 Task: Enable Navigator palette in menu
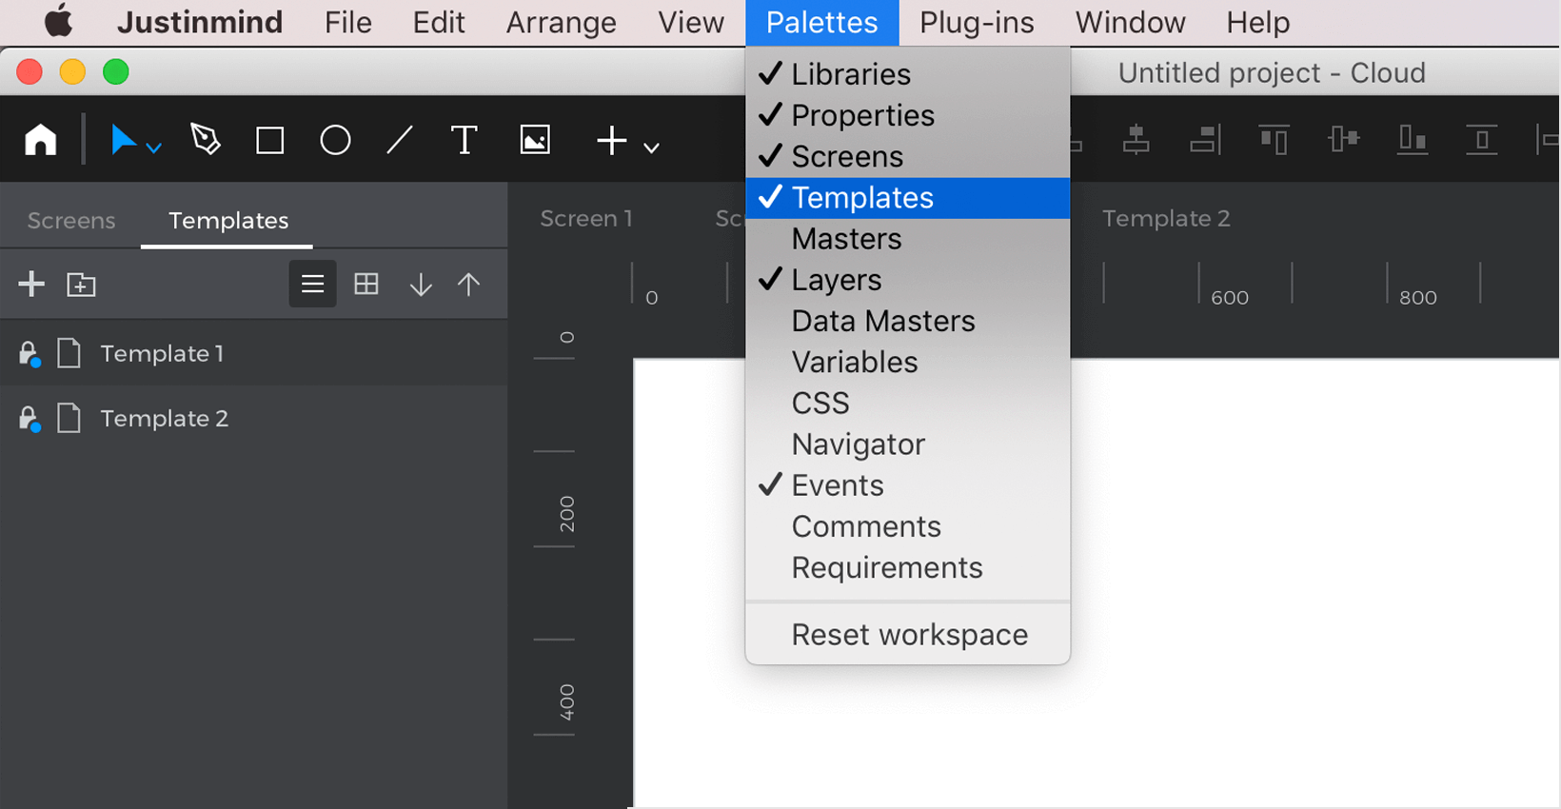(908, 444)
